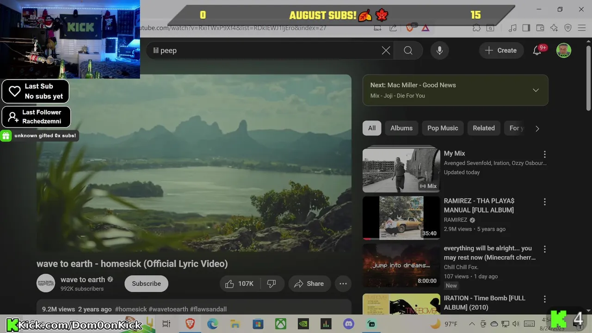Open the Brave Leo AI sparkle icon

click(554, 28)
